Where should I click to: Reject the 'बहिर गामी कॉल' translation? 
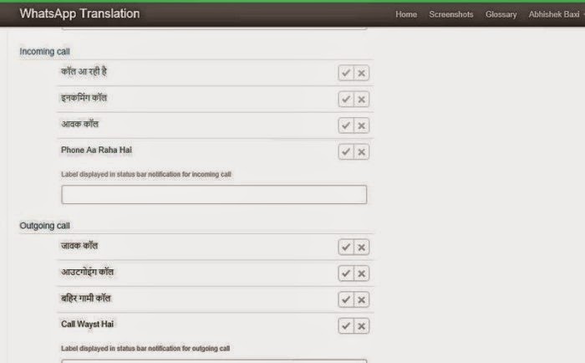(362, 299)
